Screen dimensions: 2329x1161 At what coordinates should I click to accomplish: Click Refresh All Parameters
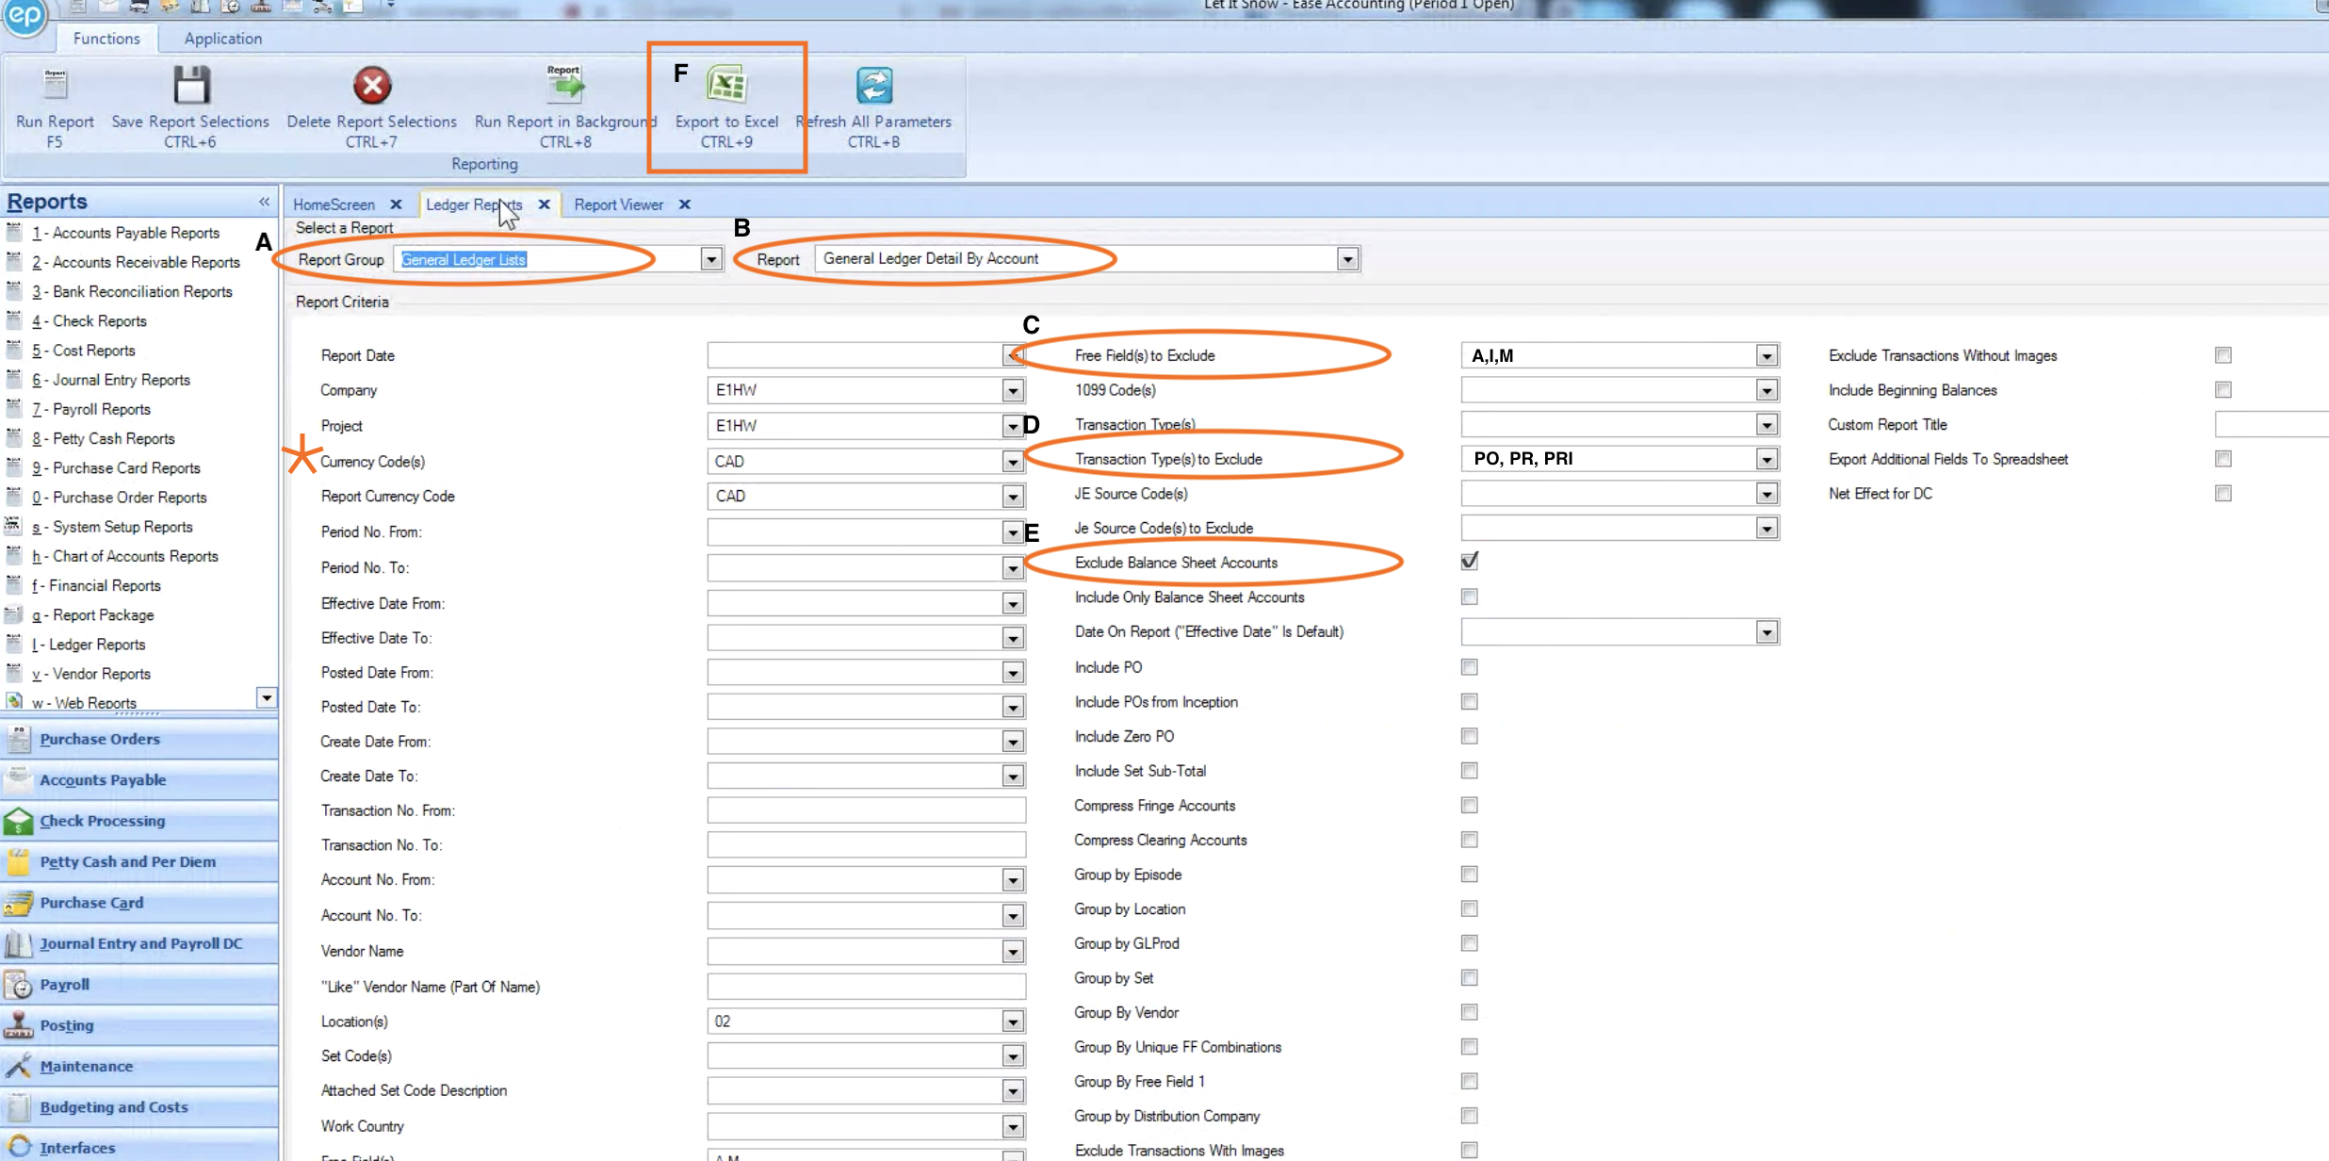[x=873, y=104]
